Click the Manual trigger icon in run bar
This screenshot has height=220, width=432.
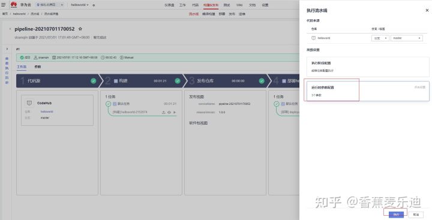(x=121, y=58)
